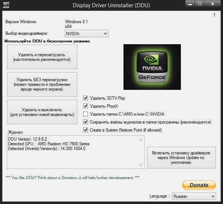Click 'Удалить и выключить' button
223x204 pixels.
(42, 112)
